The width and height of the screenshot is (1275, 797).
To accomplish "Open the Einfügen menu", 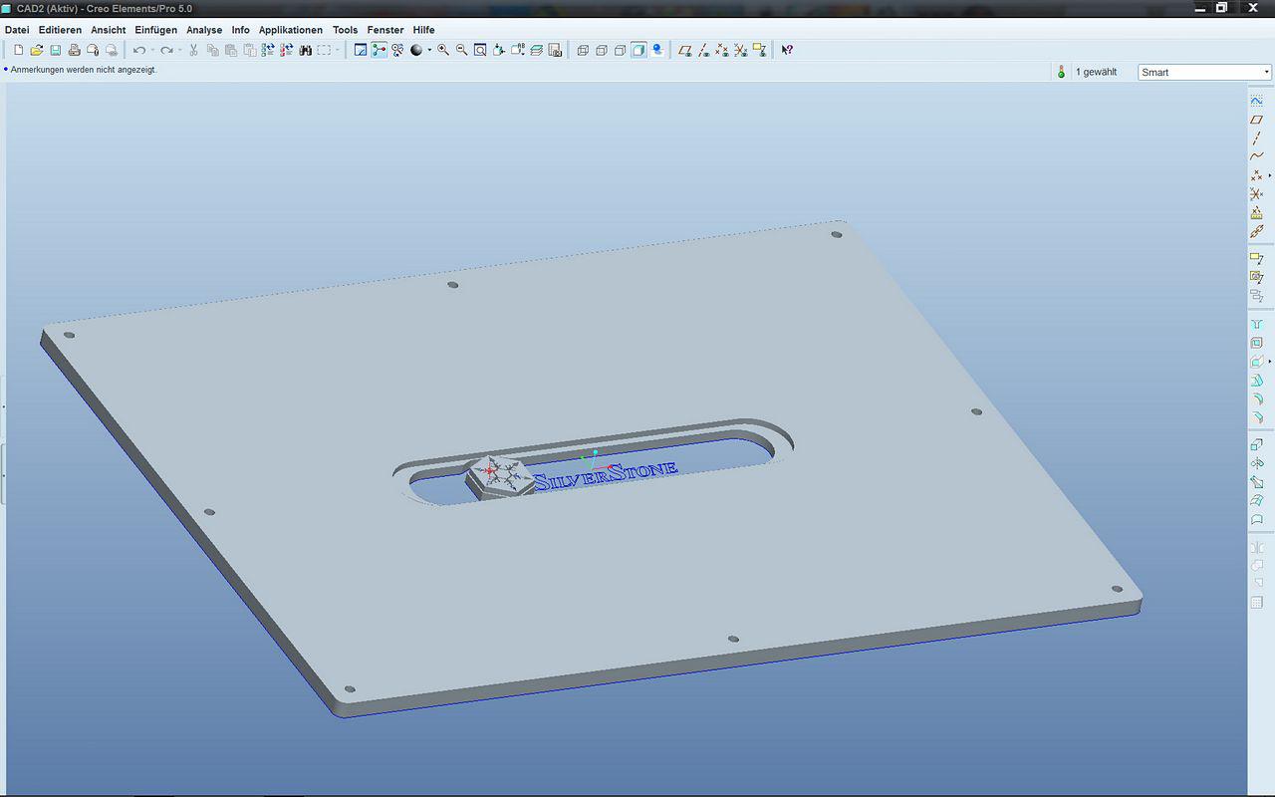I will click(156, 30).
